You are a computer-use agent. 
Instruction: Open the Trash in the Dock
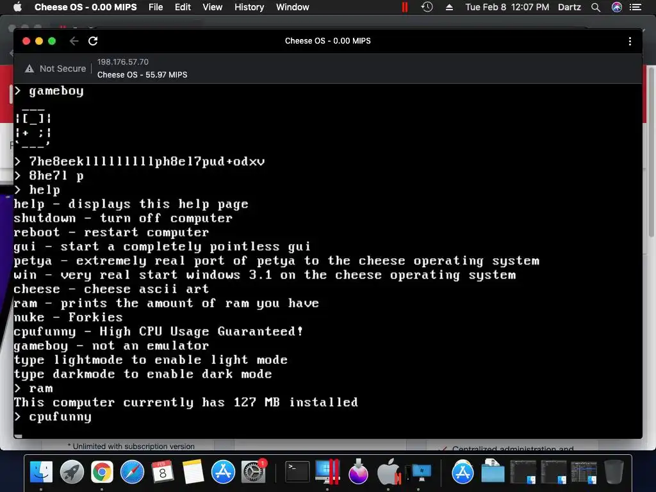point(614,472)
